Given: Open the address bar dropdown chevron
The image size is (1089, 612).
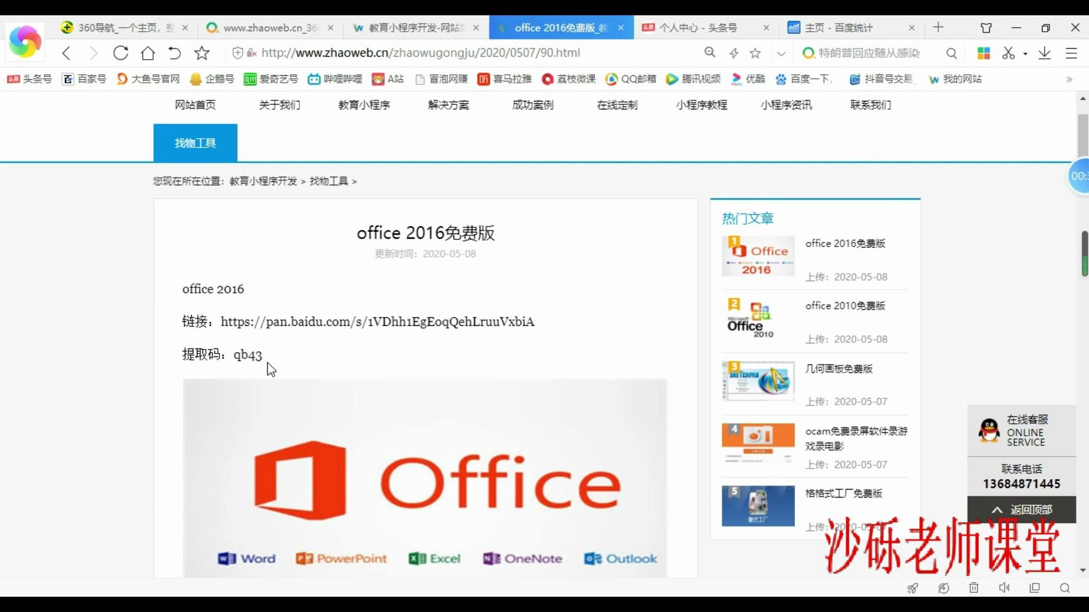Looking at the screenshot, I should point(781,54).
